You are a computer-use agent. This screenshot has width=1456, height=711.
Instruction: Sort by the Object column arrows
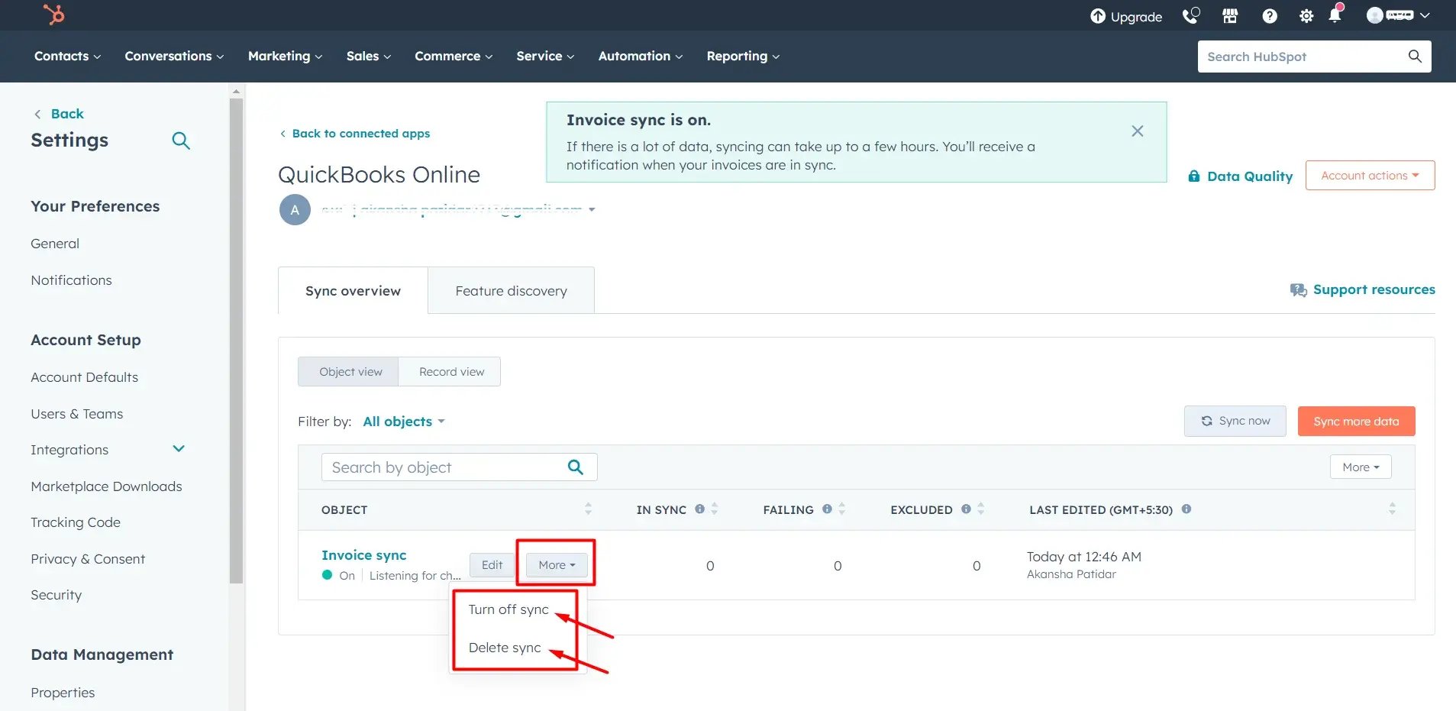[588, 509]
